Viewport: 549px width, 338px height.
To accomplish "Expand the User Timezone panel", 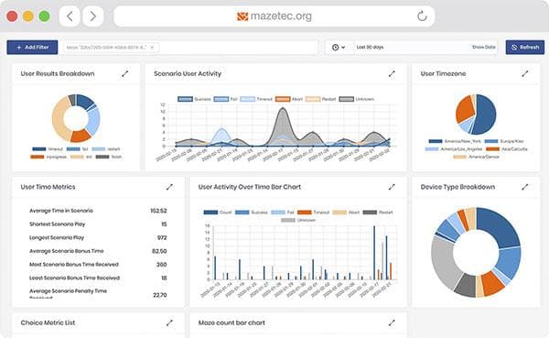I will (x=524, y=73).
